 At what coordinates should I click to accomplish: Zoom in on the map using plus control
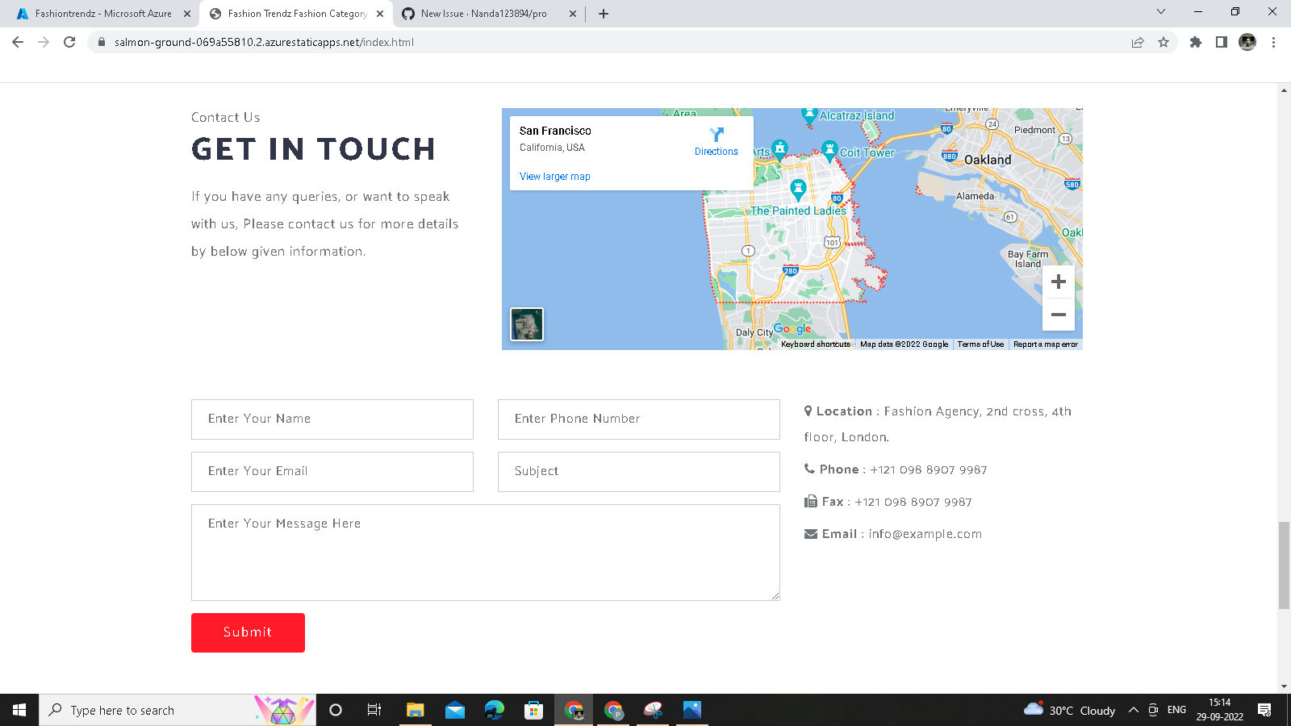click(x=1058, y=281)
